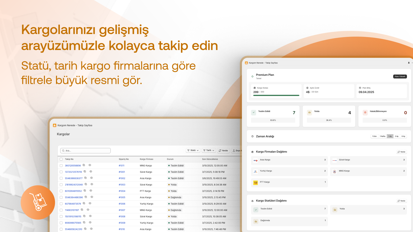Eye icon for tracking 13720212576119

click(x=91, y=171)
